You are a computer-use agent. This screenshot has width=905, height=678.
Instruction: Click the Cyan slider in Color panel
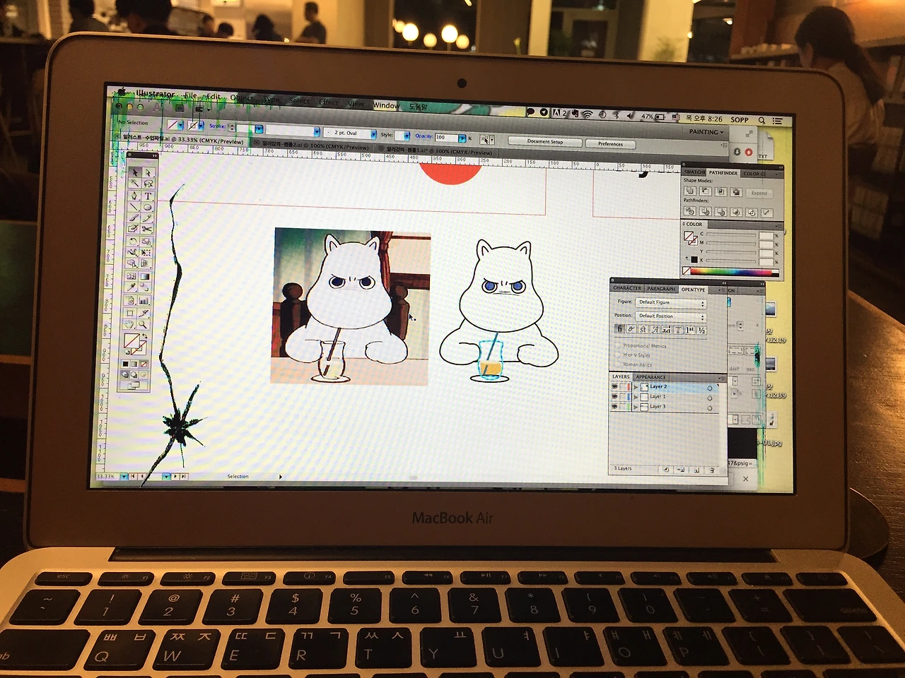tap(732, 234)
